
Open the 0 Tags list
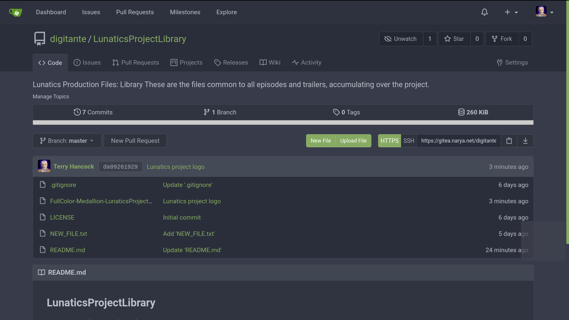(x=346, y=112)
